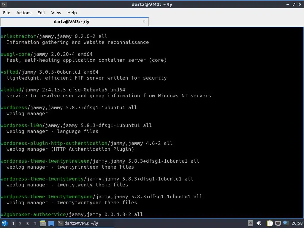
Task: Select the dartz@VM3 terminal taskbar button
Action: click(85, 223)
